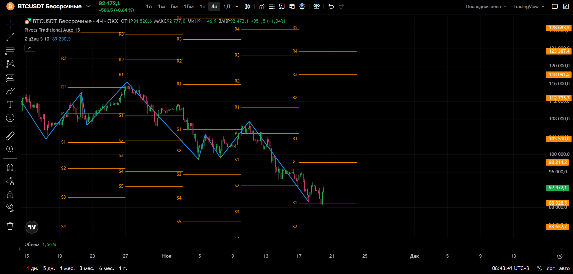The width and height of the screenshot is (573, 274).
Task: Click the balance scale compare icon
Action: coord(317,7)
